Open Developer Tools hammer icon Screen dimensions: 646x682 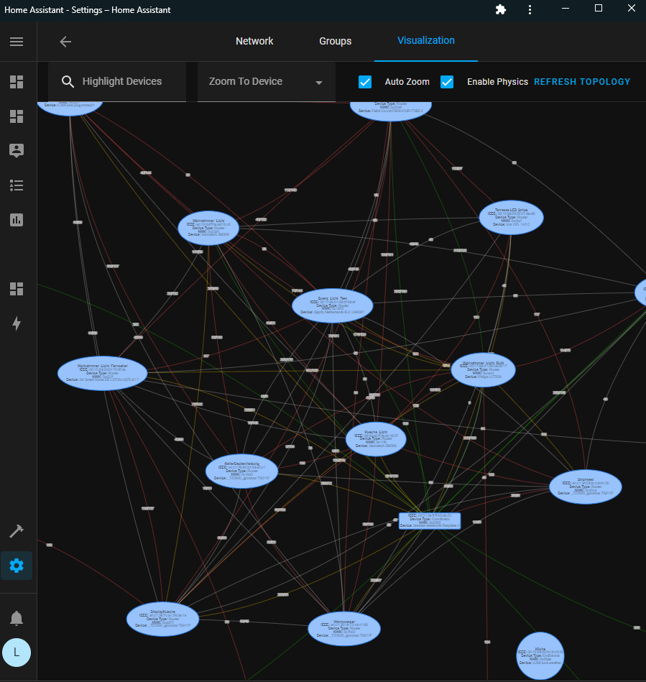[17, 531]
